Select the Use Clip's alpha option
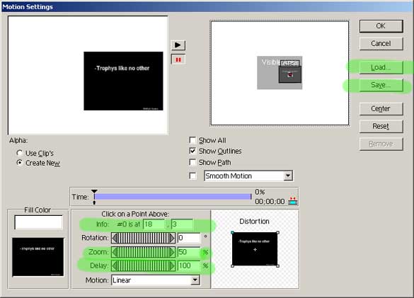Viewport: 414px width, 298px height. tap(20, 153)
